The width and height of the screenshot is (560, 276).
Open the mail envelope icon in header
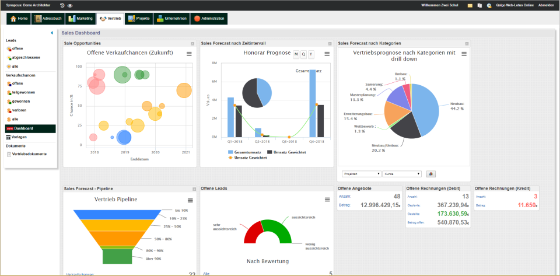pos(470,5)
